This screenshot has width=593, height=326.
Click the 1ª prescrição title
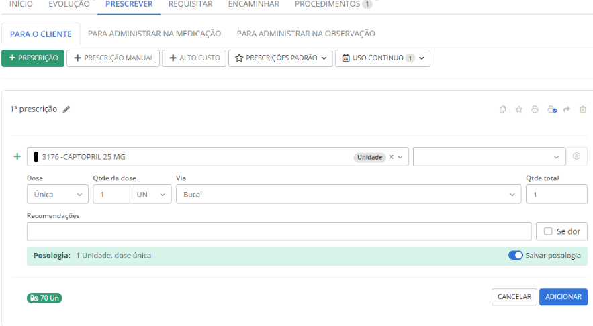pos(34,109)
